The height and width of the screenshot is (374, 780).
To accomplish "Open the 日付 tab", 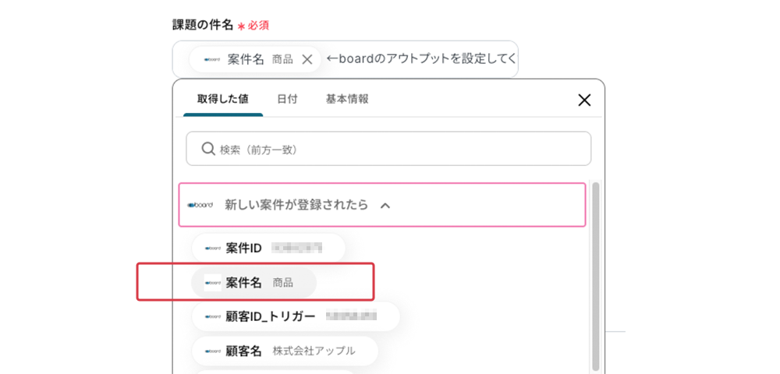I will point(287,100).
